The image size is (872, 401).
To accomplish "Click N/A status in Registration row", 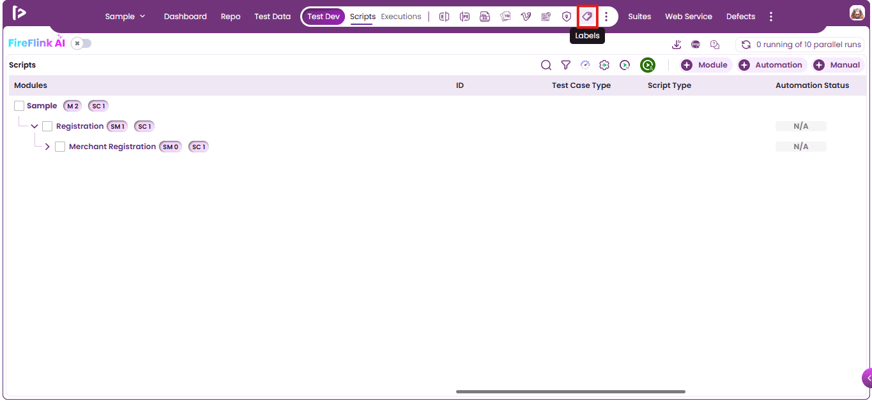I will click(801, 126).
